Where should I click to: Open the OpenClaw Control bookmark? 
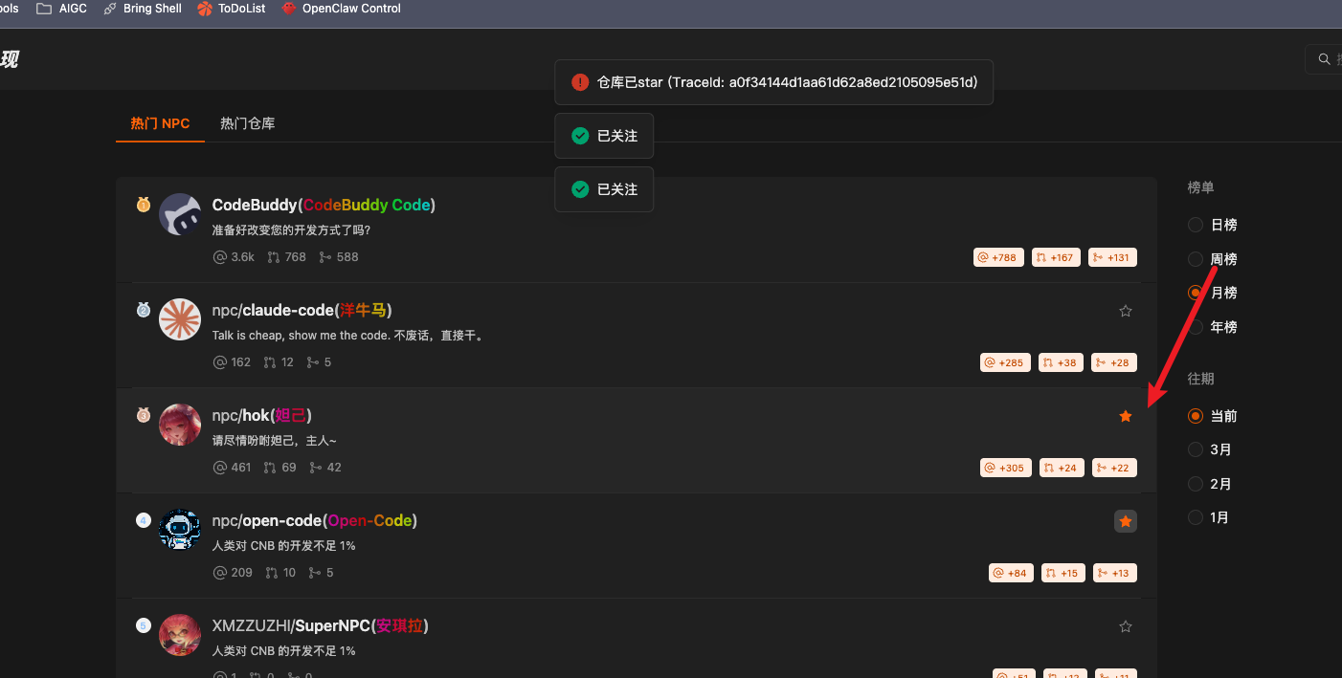coord(341,9)
